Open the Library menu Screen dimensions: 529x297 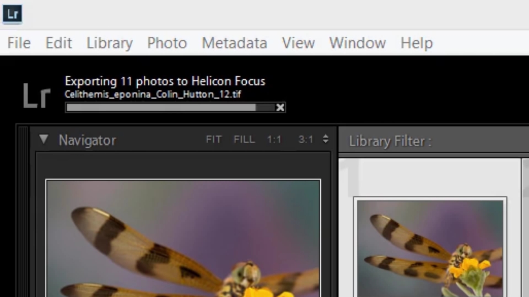(x=110, y=43)
